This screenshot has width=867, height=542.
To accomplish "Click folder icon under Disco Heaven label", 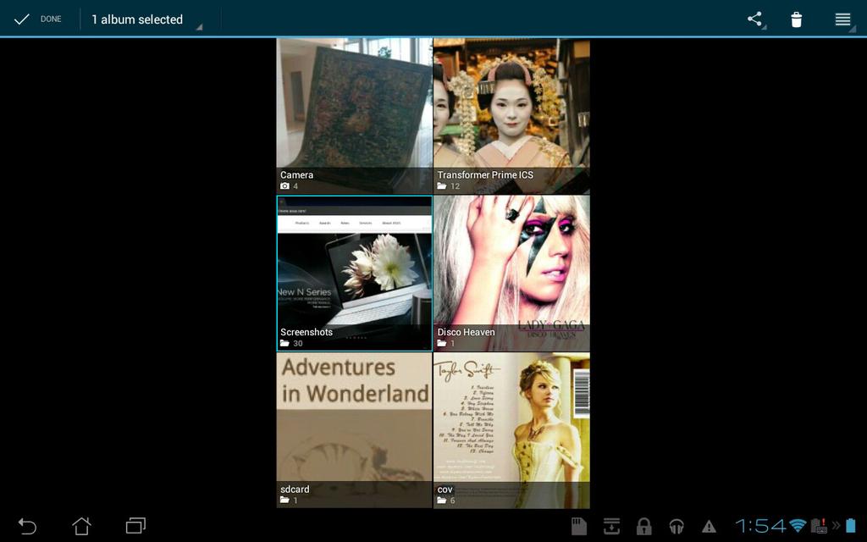I will 442,343.
